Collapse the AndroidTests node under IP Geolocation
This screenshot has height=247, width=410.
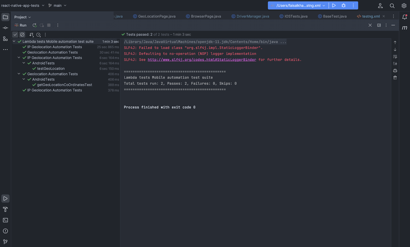click(24, 63)
